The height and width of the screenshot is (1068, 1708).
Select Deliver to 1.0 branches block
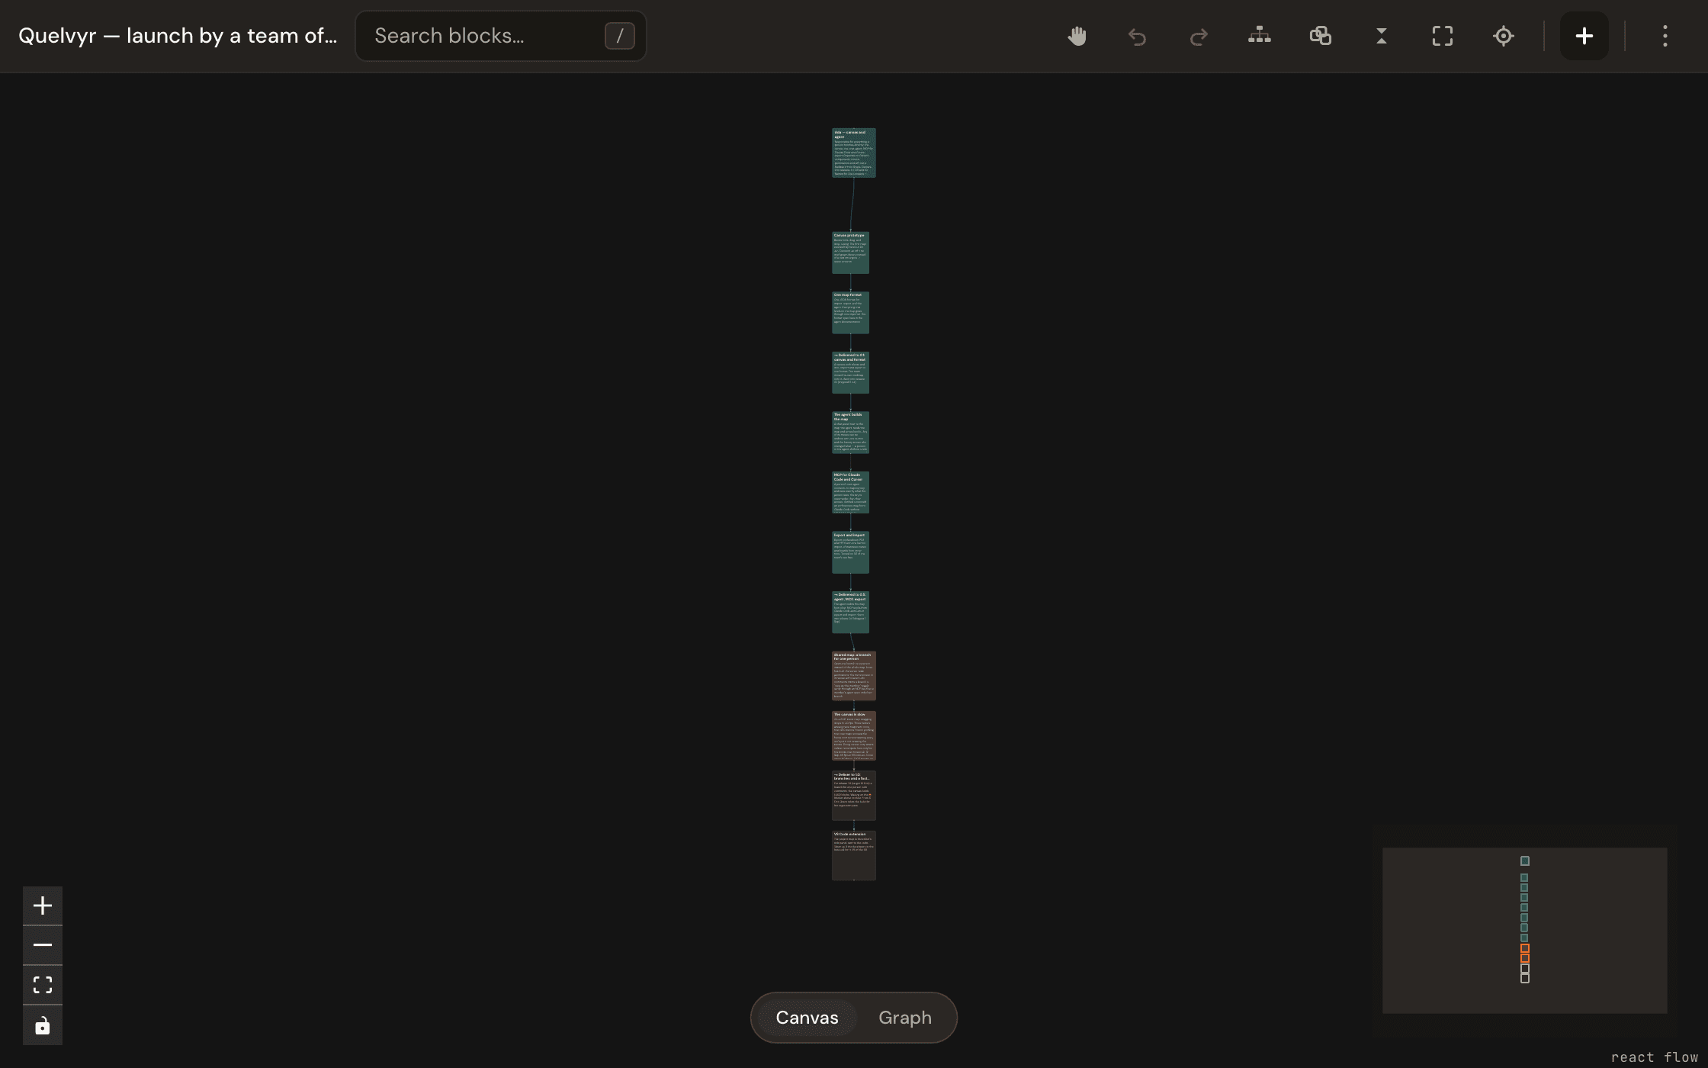point(854,796)
